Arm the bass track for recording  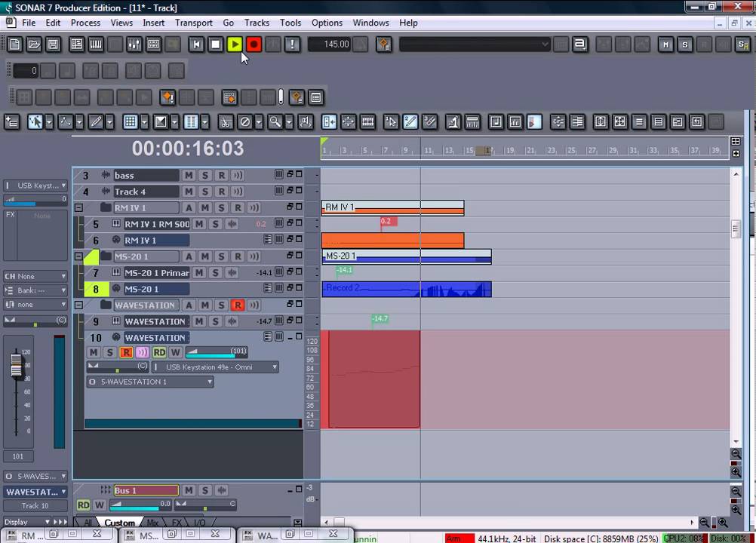point(221,176)
